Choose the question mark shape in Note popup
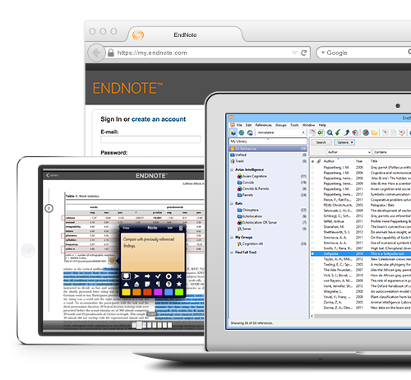The width and height of the screenshot is (411, 380). [x=169, y=285]
